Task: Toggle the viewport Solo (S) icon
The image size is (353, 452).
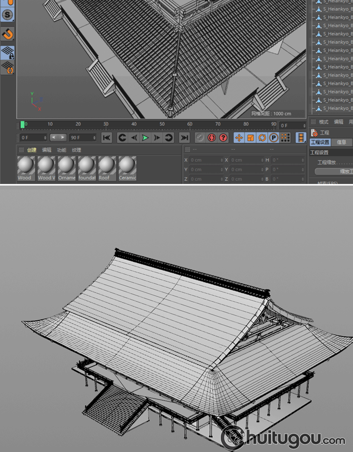Action: [x=8, y=15]
